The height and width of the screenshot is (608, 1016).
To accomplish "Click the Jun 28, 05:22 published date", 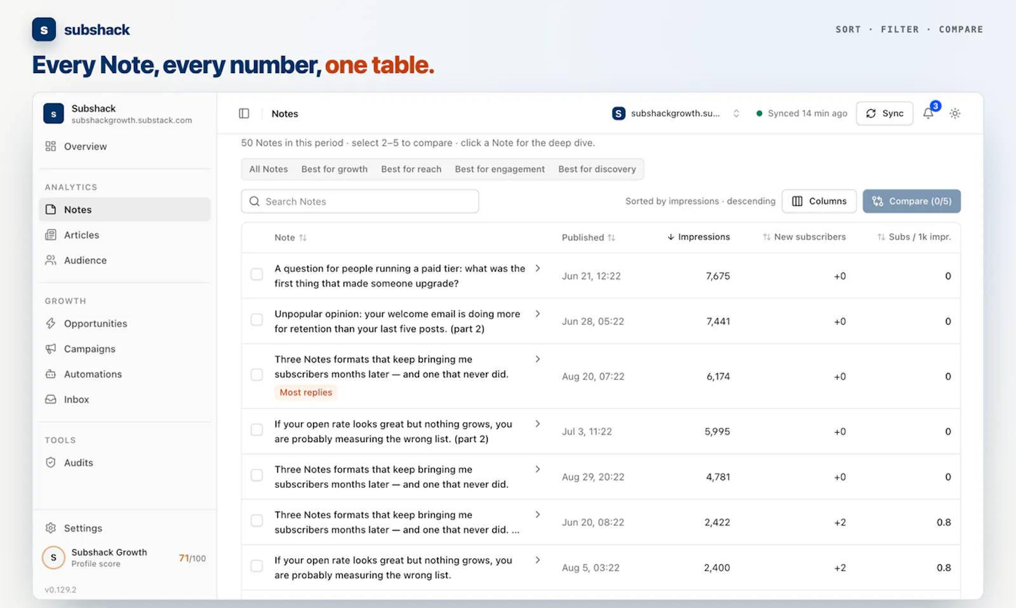I will click(593, 321).
